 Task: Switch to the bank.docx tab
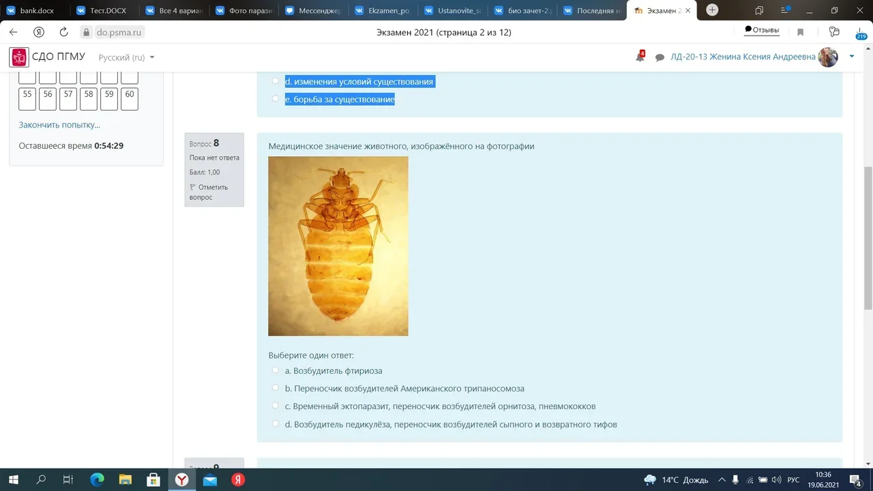tap(35, 10)
